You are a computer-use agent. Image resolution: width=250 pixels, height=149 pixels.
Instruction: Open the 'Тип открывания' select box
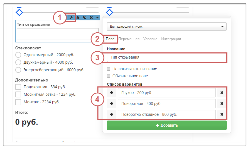point(57,34)
